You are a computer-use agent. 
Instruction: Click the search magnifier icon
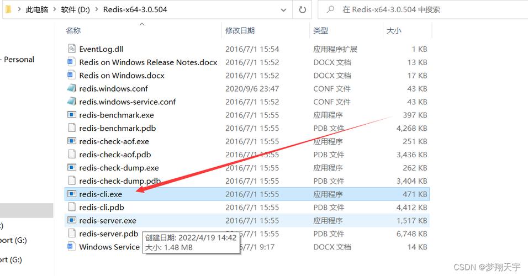pyautogui.click(x=330, y=9)
